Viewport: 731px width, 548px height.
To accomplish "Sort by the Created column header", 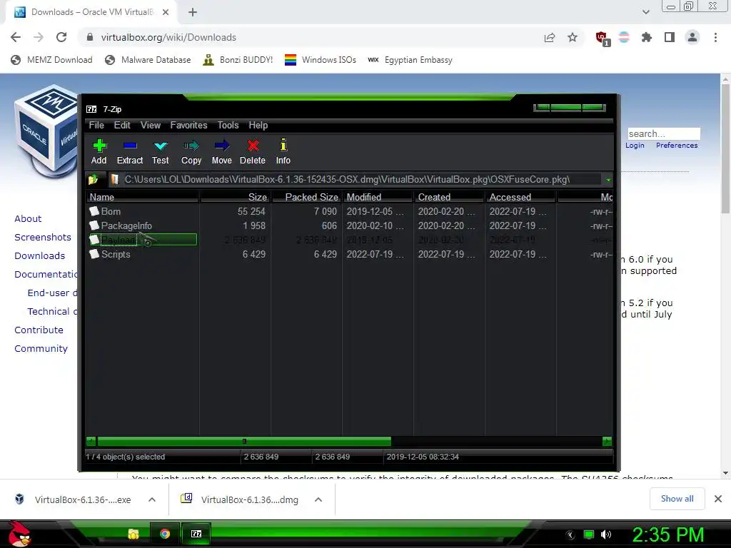I will pyautogui.click(x=450, y=197).
